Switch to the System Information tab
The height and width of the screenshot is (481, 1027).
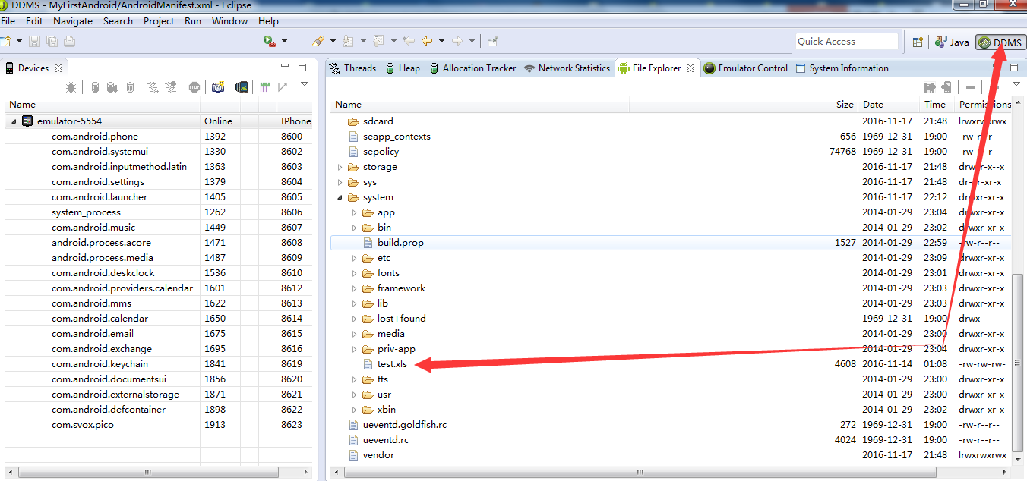[842, 68]
